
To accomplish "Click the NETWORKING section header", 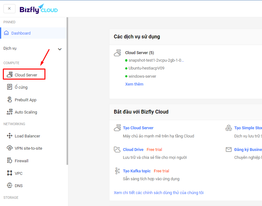I will pyautogui.click(x=14, y=124).
